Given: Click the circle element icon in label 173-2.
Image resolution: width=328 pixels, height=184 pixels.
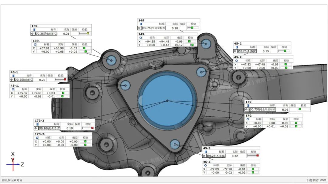Looking at the screenshot, I should tap(37, 138).
